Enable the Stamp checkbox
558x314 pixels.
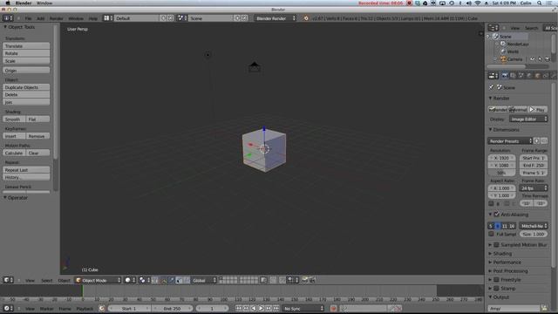[496, 288]
